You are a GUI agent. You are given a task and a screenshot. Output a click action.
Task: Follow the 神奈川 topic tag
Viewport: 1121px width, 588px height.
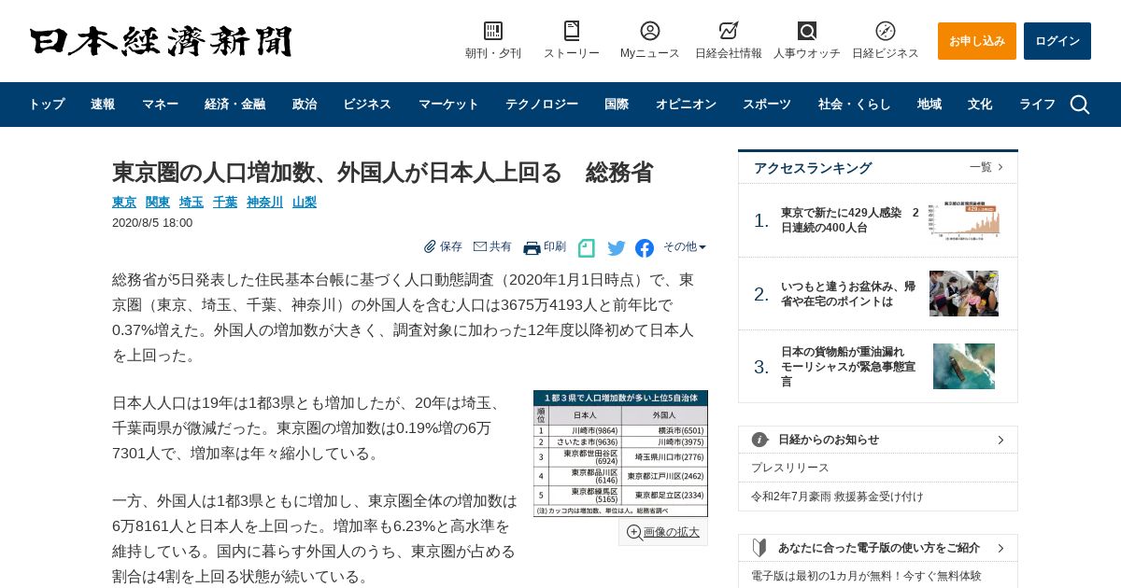point(265,202)
